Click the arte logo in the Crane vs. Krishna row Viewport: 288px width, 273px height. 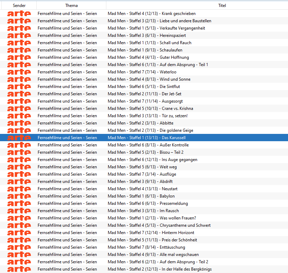[19, 109]
